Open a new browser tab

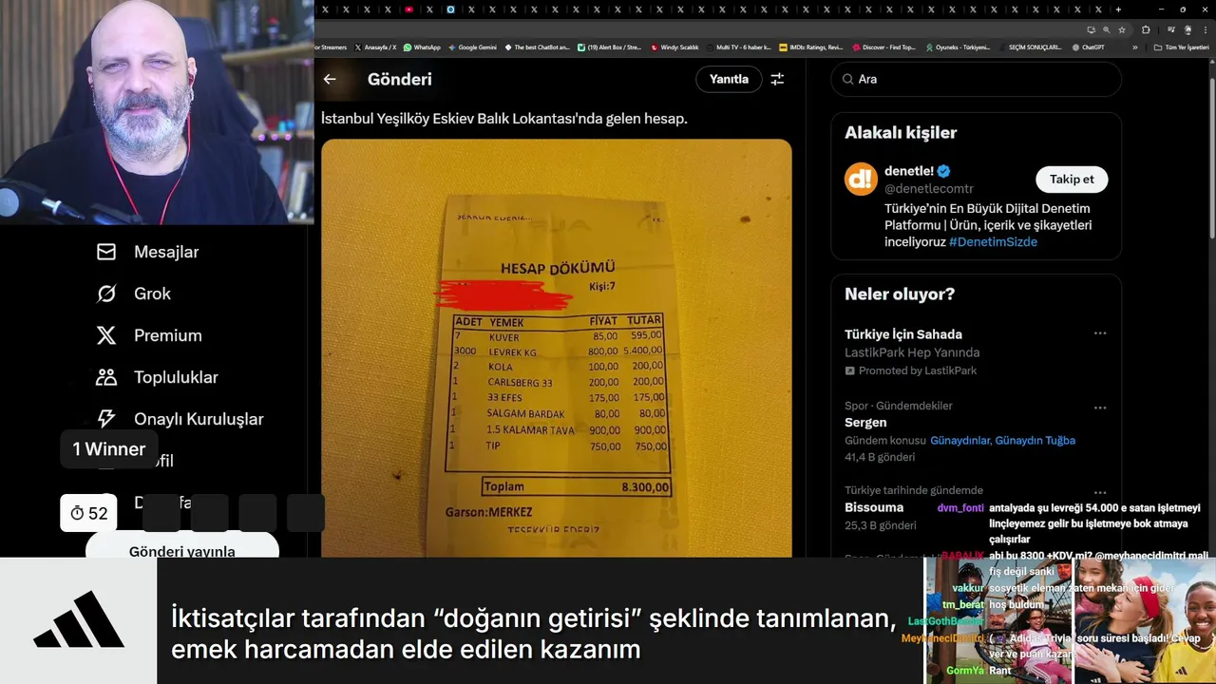click(1118, 9)
